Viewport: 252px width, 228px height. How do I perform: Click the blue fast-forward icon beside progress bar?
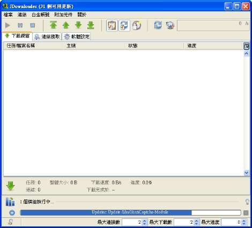click(12, 213)
